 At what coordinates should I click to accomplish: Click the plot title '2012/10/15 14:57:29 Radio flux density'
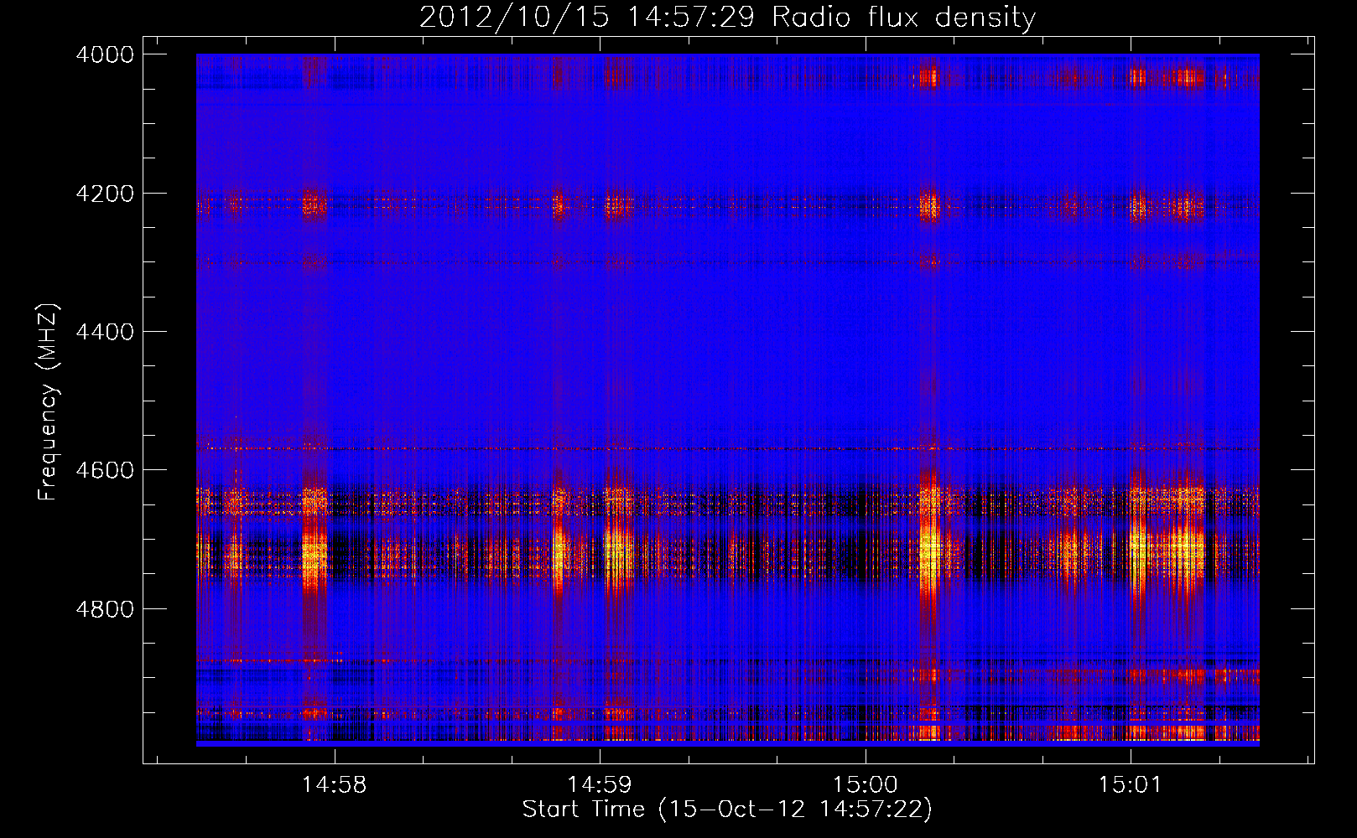[x=727, y=18]
